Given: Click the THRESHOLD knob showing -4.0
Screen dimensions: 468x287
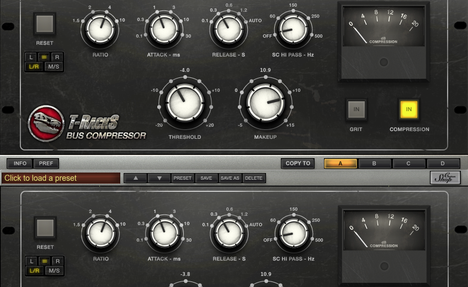Looking at the screenshot, I should (185, 103).
